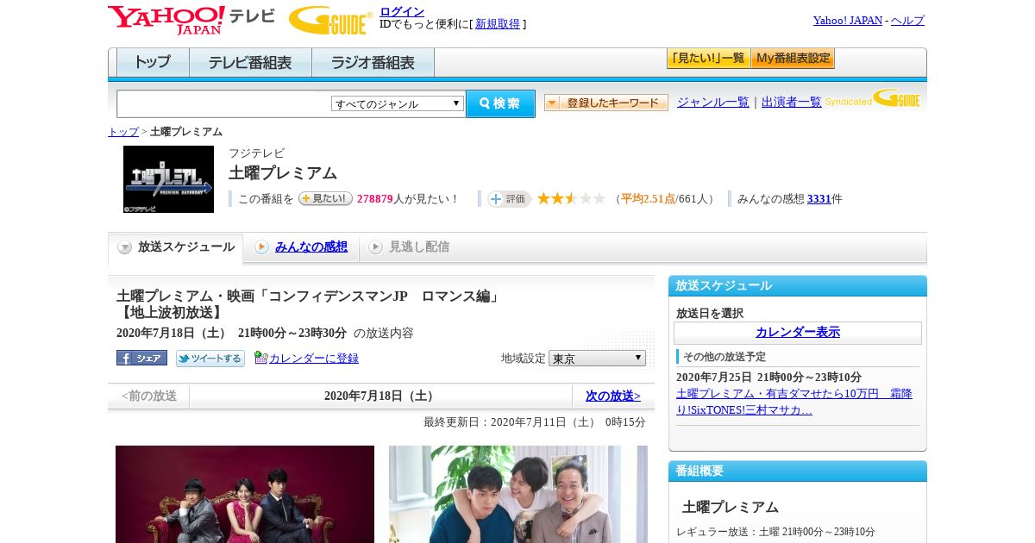Open the テレビ番組表 navigation tab
Image resolution: width=1035 pixels, height=543 pixels.
250,62
